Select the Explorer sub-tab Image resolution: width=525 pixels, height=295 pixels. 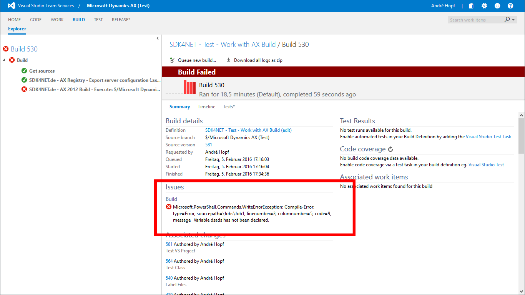(x=17, y=29)
